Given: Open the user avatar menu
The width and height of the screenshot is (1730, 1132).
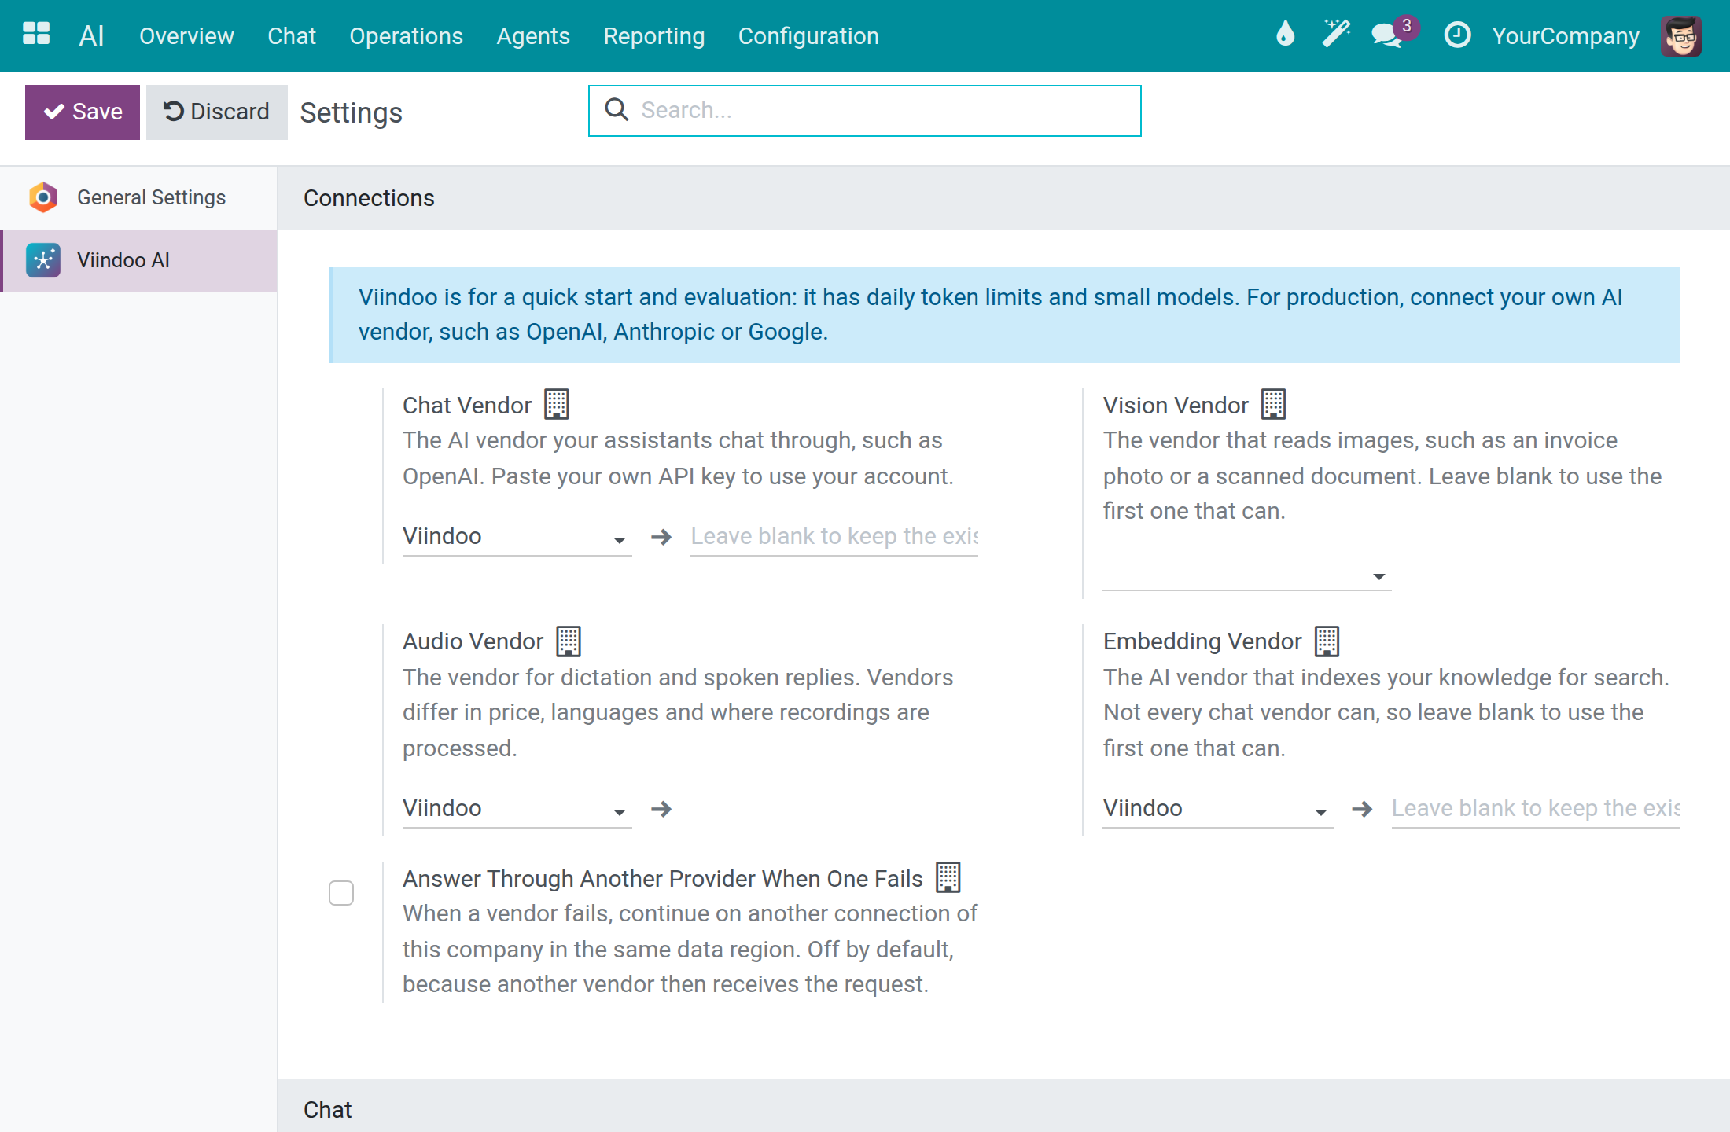Looking at the screenshot, I should tap(1681, 35).
